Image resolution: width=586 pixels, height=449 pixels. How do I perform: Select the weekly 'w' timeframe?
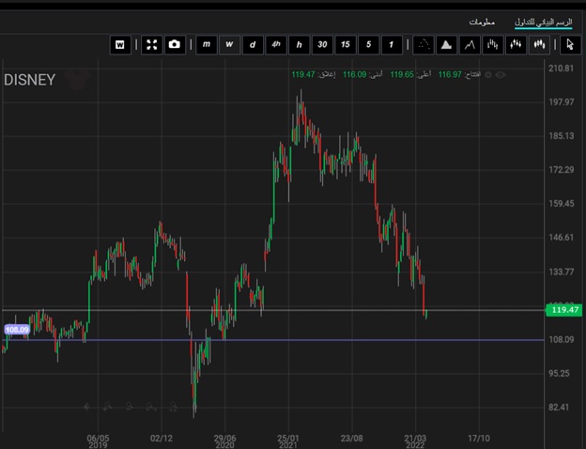(x=229, y=45)
